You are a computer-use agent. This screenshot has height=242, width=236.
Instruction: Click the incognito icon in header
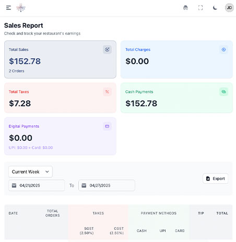tap(185, 8)
